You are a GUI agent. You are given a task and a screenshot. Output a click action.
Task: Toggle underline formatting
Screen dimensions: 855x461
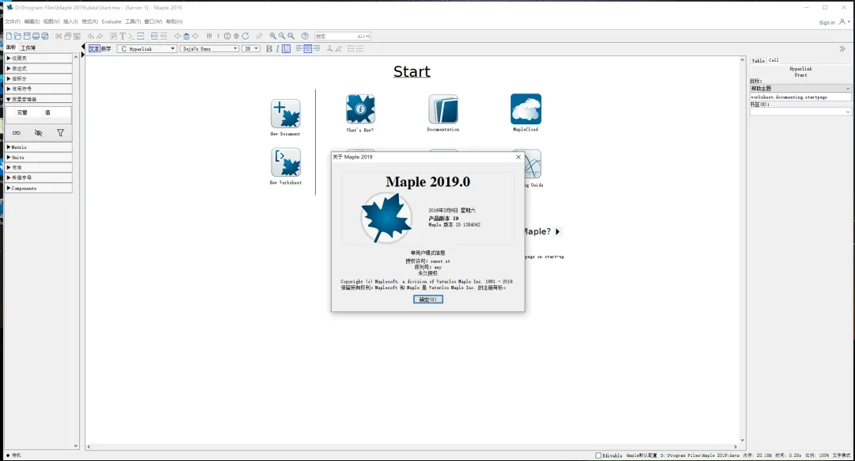[287, 48]
